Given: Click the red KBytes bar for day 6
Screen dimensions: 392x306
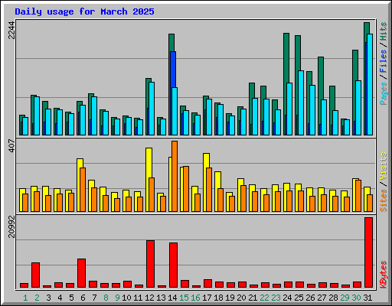Looking at the screenshot, I should (81, 273).
